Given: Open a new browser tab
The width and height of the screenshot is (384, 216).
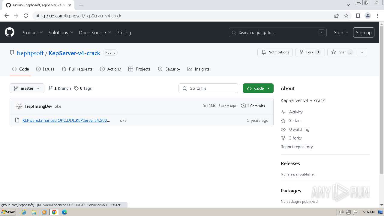Looking at the screenshot, I should click(x=81, y=5).
